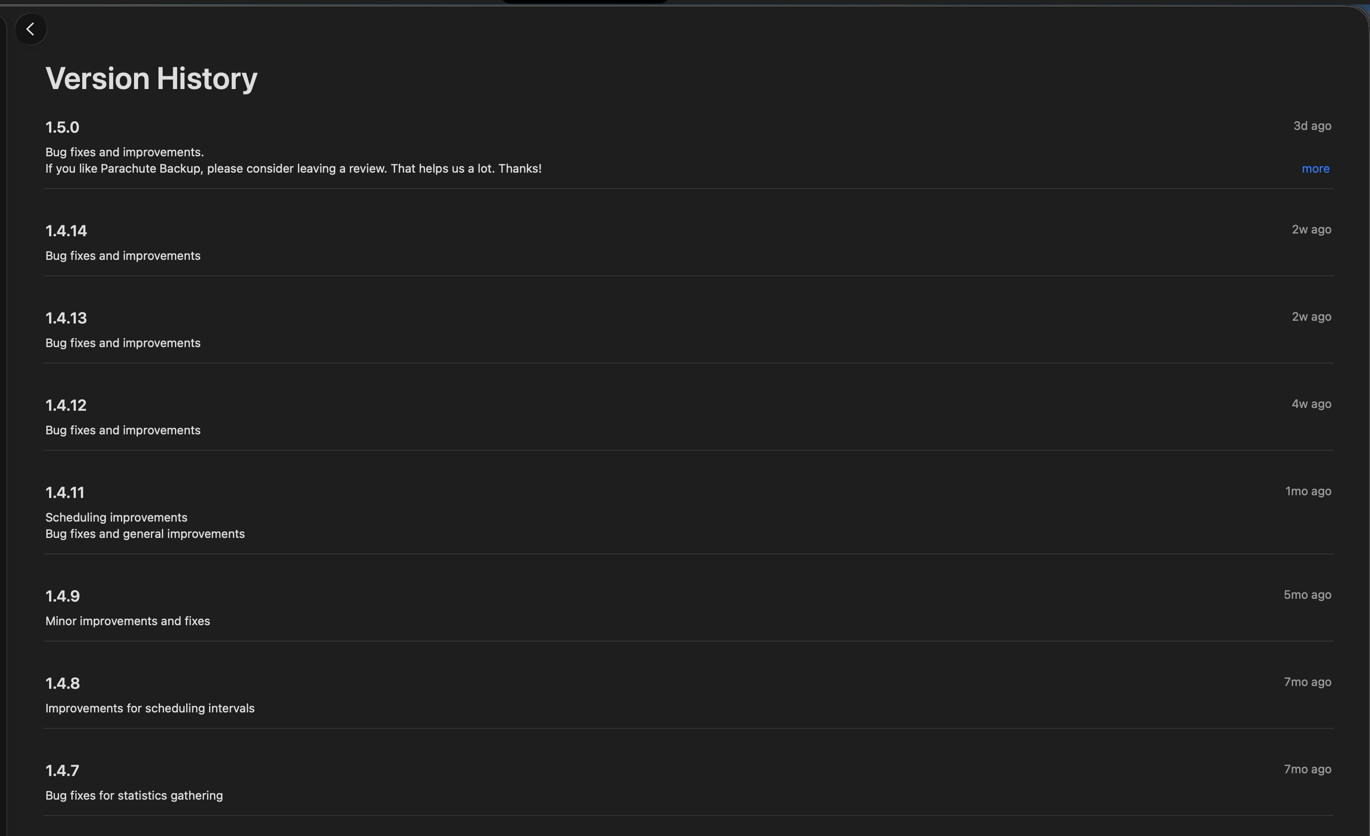The image size is (1370, 836).
Task: Click "Scheduling improvements" release note
Action: pyautogui.click(x=116, y=518)
